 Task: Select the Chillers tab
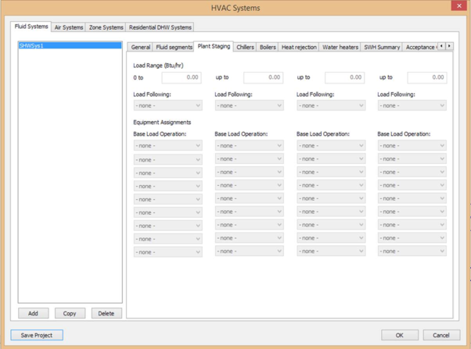tap(245, 48)
